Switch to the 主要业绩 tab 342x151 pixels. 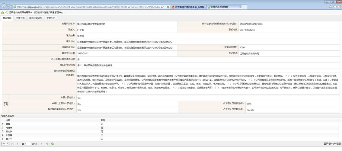pyautogui.click(x=20, y=18)
